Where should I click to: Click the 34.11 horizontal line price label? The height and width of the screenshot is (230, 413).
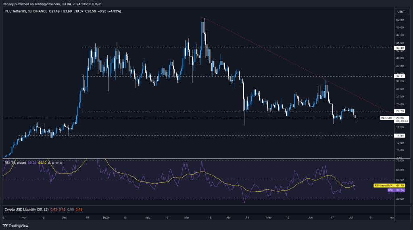click(400, 76)
